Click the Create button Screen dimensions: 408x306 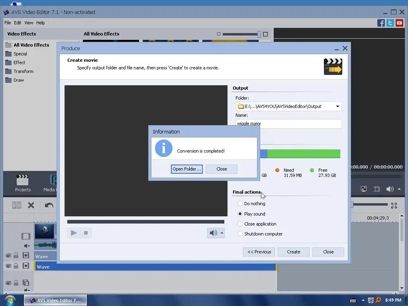pos(294,252)
